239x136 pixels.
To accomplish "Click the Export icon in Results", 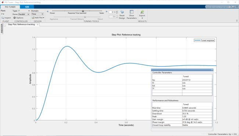I will point(142,12).
